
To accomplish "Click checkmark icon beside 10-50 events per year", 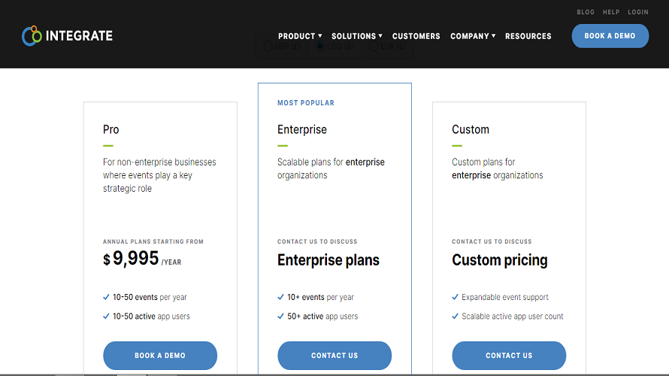I will point(106,297).
